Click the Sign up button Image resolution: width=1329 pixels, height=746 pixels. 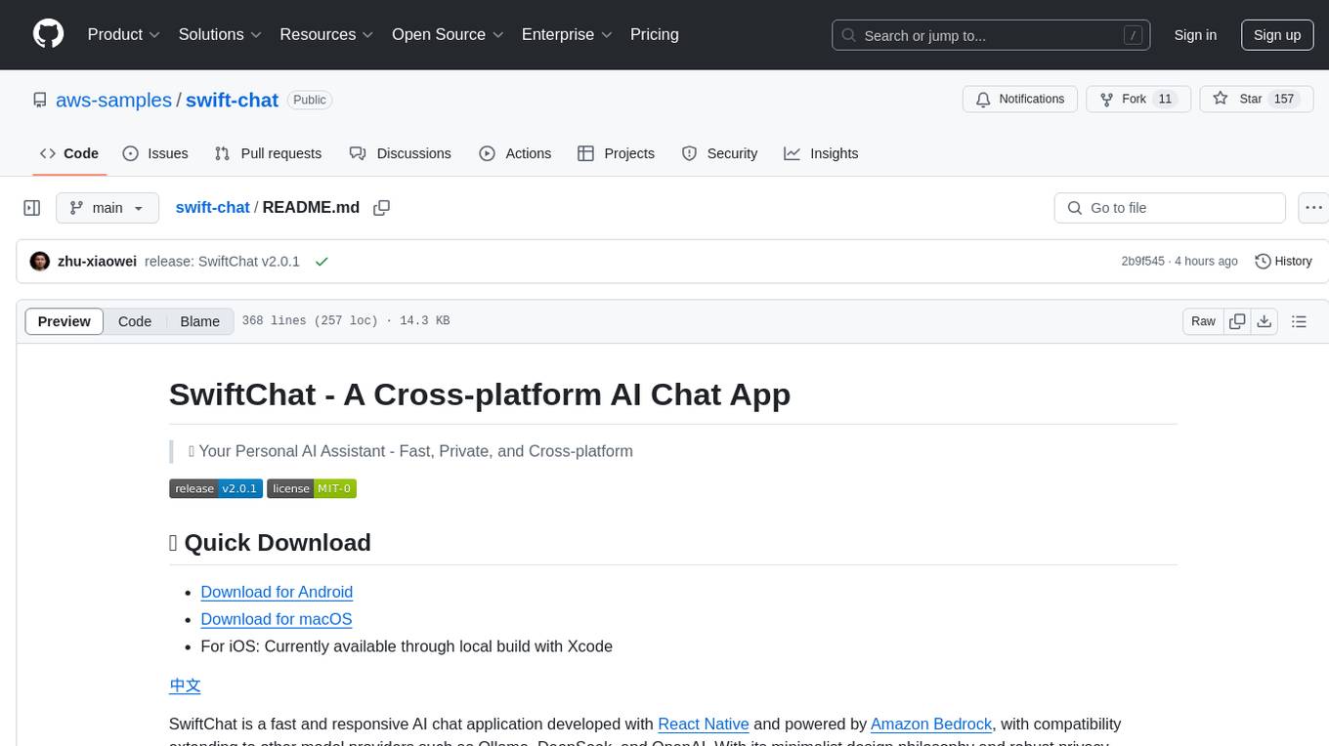[x=1277, y=35]
